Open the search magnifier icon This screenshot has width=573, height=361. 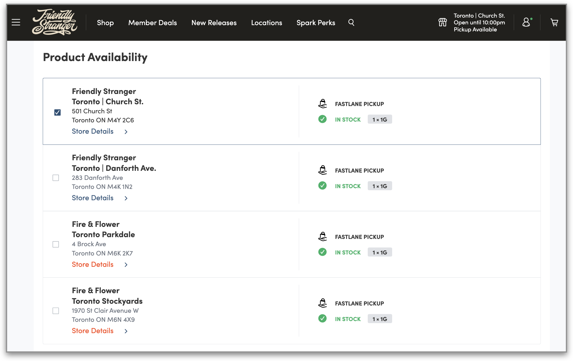click(x=351, y=23)
